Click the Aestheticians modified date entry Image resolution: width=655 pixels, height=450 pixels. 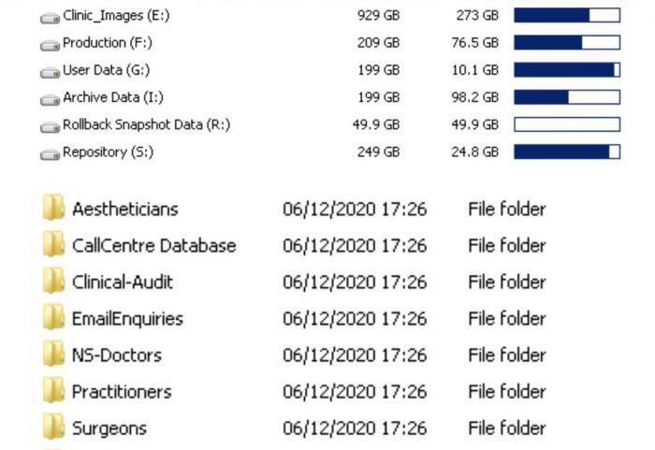coord(355,210)
